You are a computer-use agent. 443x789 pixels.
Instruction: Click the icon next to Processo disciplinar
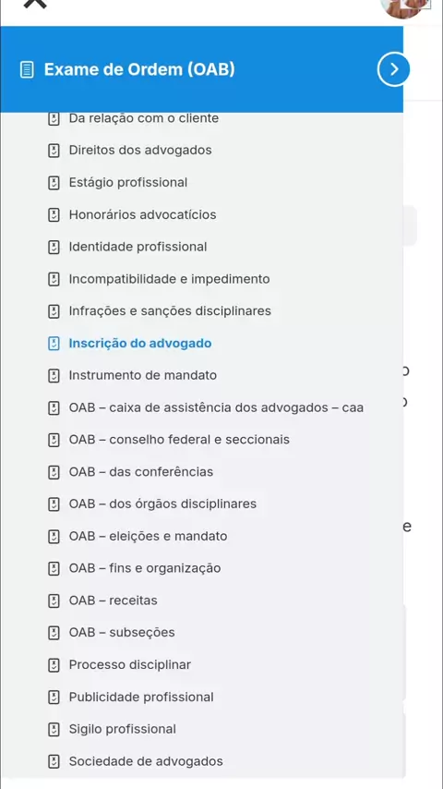[x=54, y=665]
